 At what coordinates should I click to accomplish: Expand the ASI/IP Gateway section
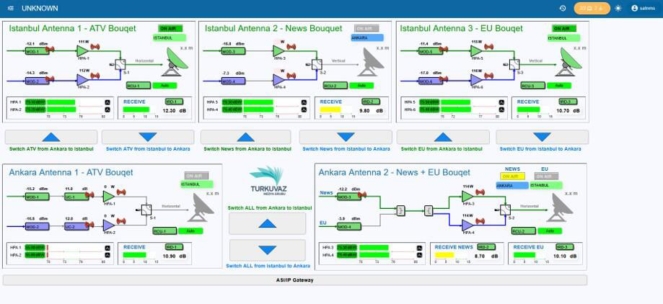coord(295,280)
